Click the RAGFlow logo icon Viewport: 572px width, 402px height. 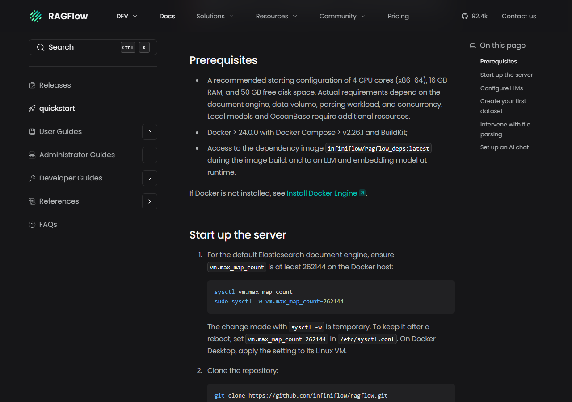pos(36,16)
